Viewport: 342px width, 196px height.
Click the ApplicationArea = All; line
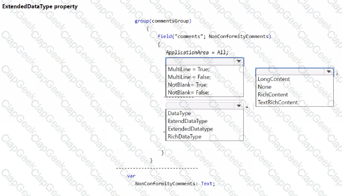(197, 52)
